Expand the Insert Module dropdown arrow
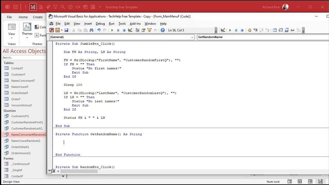This screenshot has width=329, height=185. click(62, 30)
